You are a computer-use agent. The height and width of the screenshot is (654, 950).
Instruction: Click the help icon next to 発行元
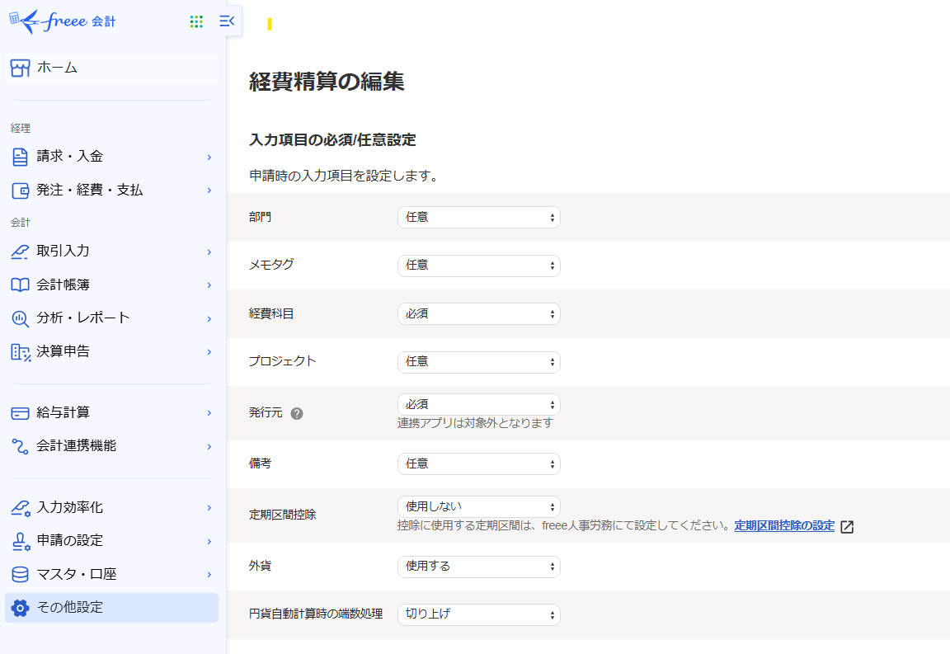click(297, 413)
